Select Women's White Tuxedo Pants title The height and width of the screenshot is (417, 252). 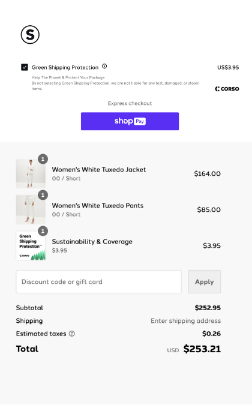tap(98, 206)
